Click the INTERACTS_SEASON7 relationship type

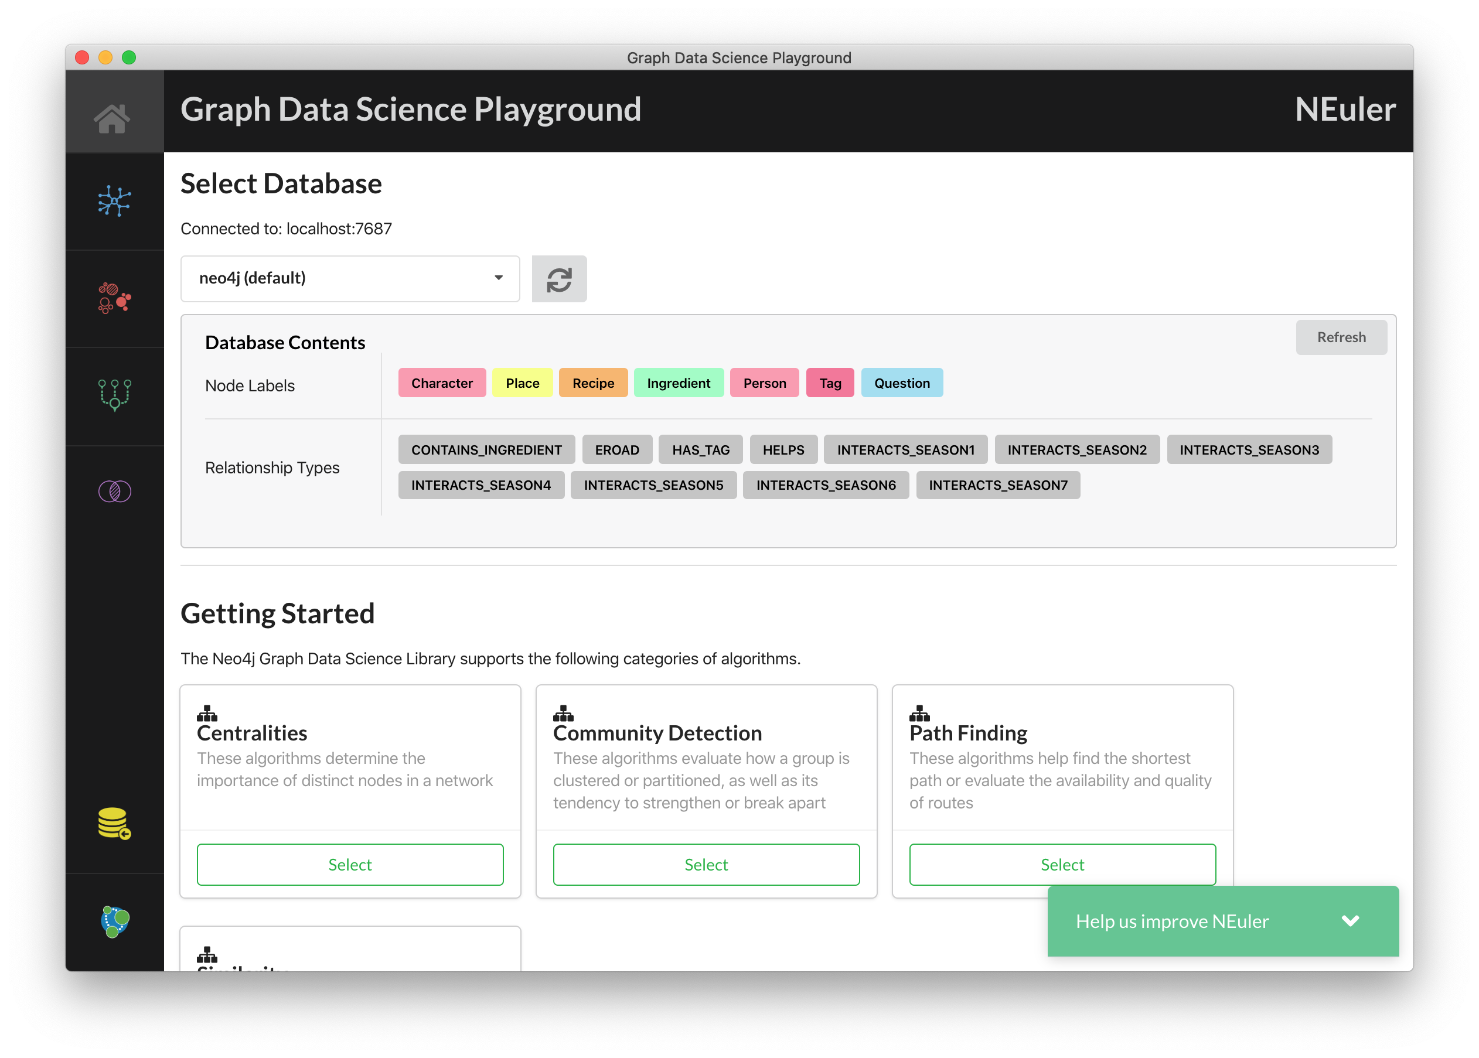[x=998, y=484]
